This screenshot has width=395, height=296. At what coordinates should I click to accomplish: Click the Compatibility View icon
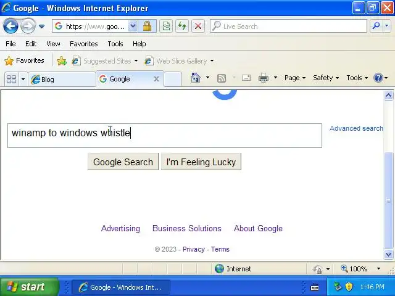tap(166, 26)
